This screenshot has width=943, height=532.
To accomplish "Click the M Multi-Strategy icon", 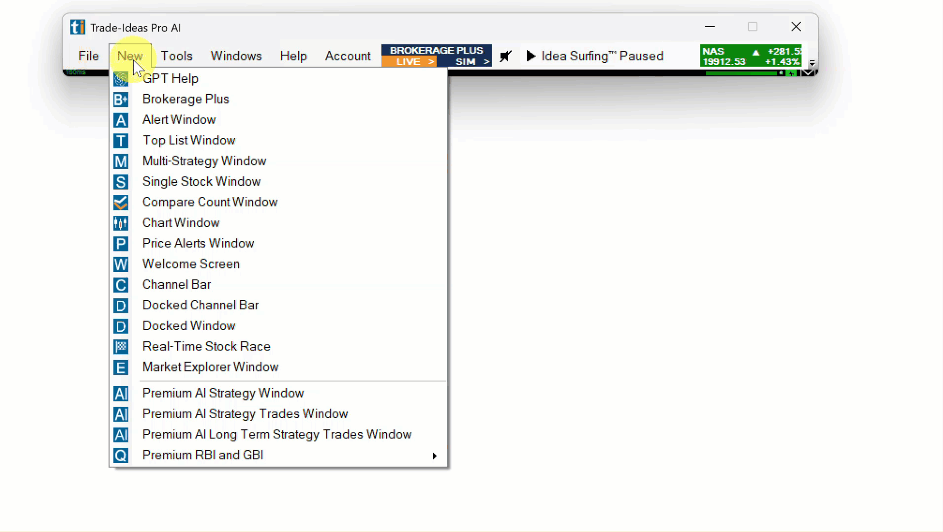I will tap(121, 162).
